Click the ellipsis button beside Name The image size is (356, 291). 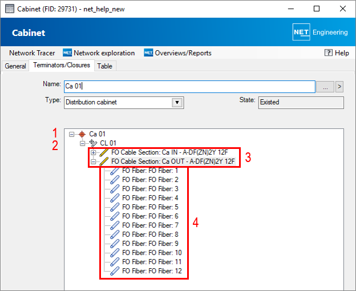pos(325,87)
